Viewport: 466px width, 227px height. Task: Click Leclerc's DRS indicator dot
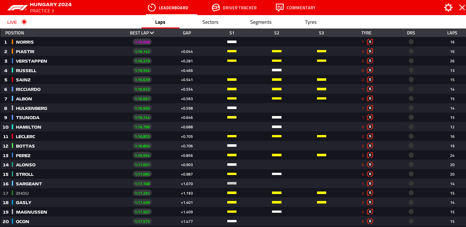411,136
